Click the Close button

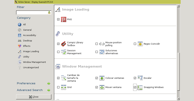pyautogui.click(x=34, y=97)
